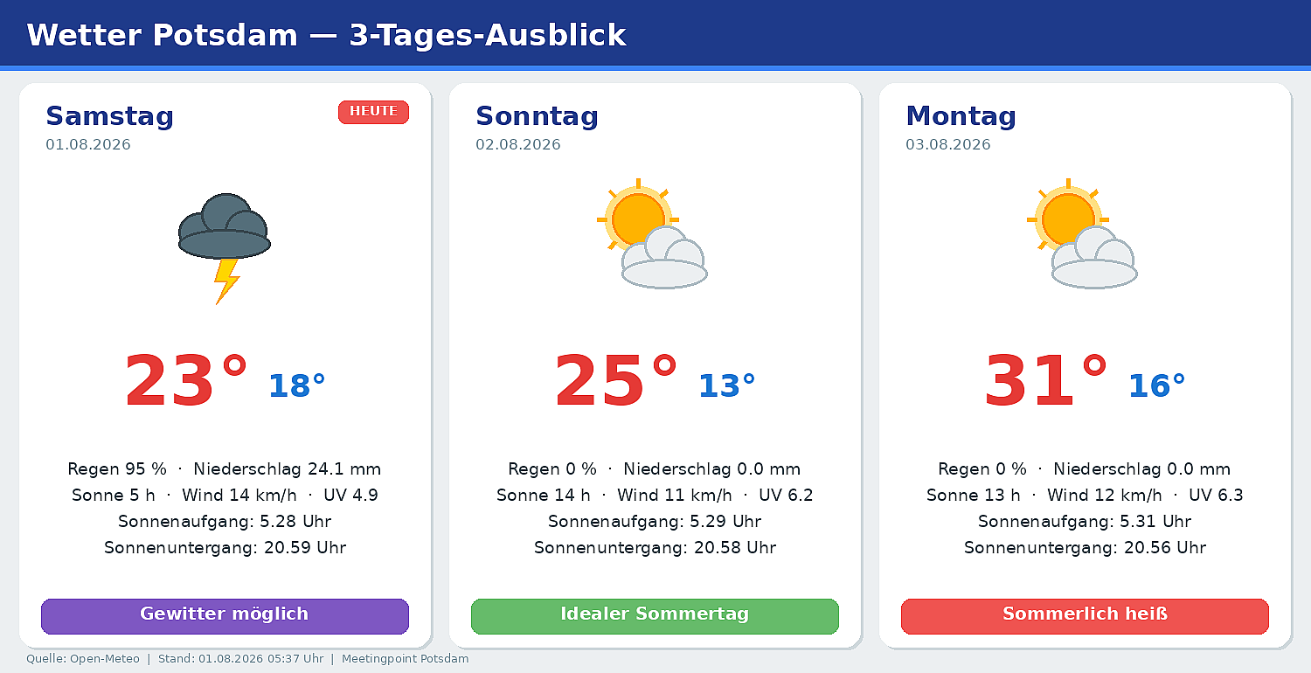The height and width of the screenshot is (673, 1311).
Task: Click Samstag's Sonnenuntergang 20.59 Uhr line
Action: (x=225, y=548)
